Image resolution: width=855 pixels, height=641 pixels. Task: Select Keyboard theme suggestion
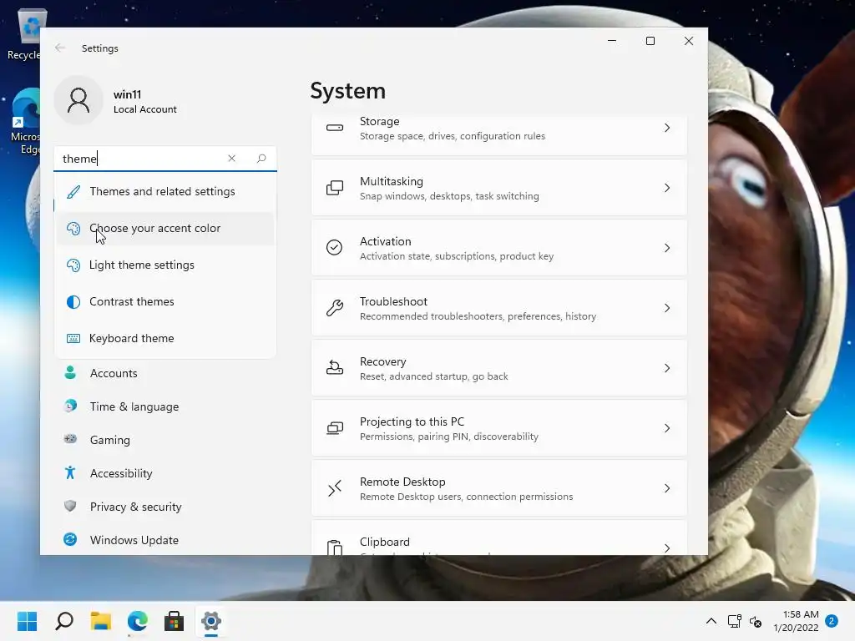click(165, 339)
